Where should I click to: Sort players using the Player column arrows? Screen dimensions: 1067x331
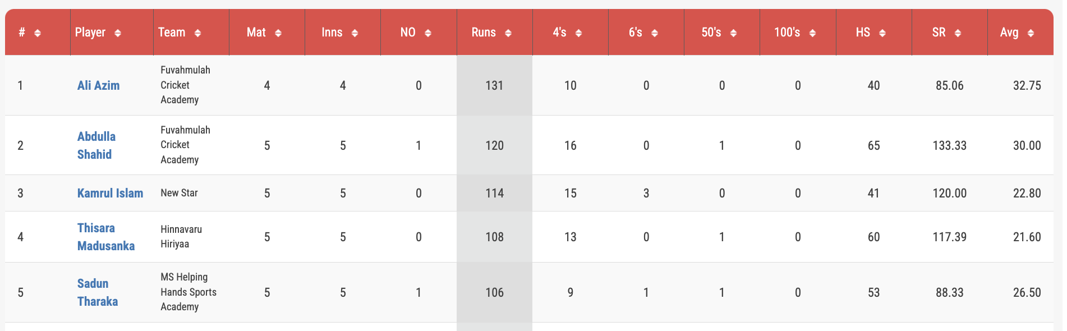pos(118,33)
